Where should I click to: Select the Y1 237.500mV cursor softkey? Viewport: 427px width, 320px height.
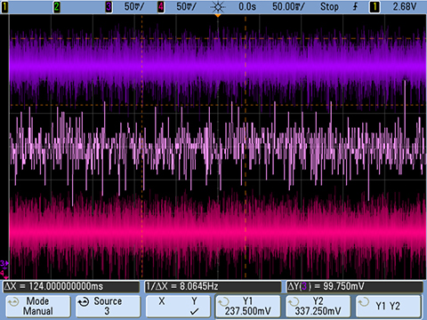(248, 306)
